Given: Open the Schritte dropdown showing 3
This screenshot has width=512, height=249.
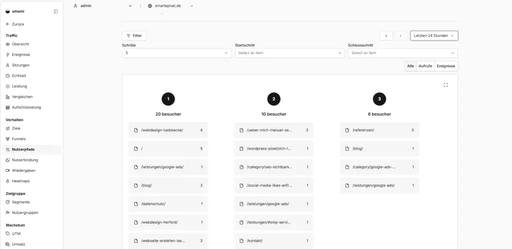Looking at the screenshot, I should click(x=176, y=53).
